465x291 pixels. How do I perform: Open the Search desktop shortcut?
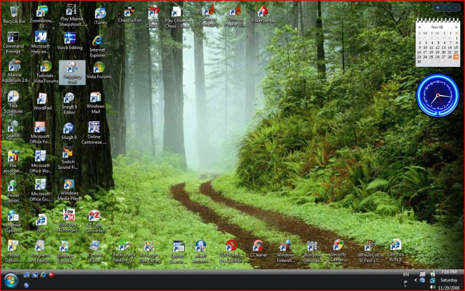click(x=12, y=129)
